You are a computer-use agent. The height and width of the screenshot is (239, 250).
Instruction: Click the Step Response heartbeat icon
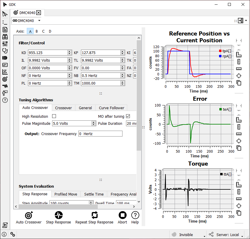58,215
